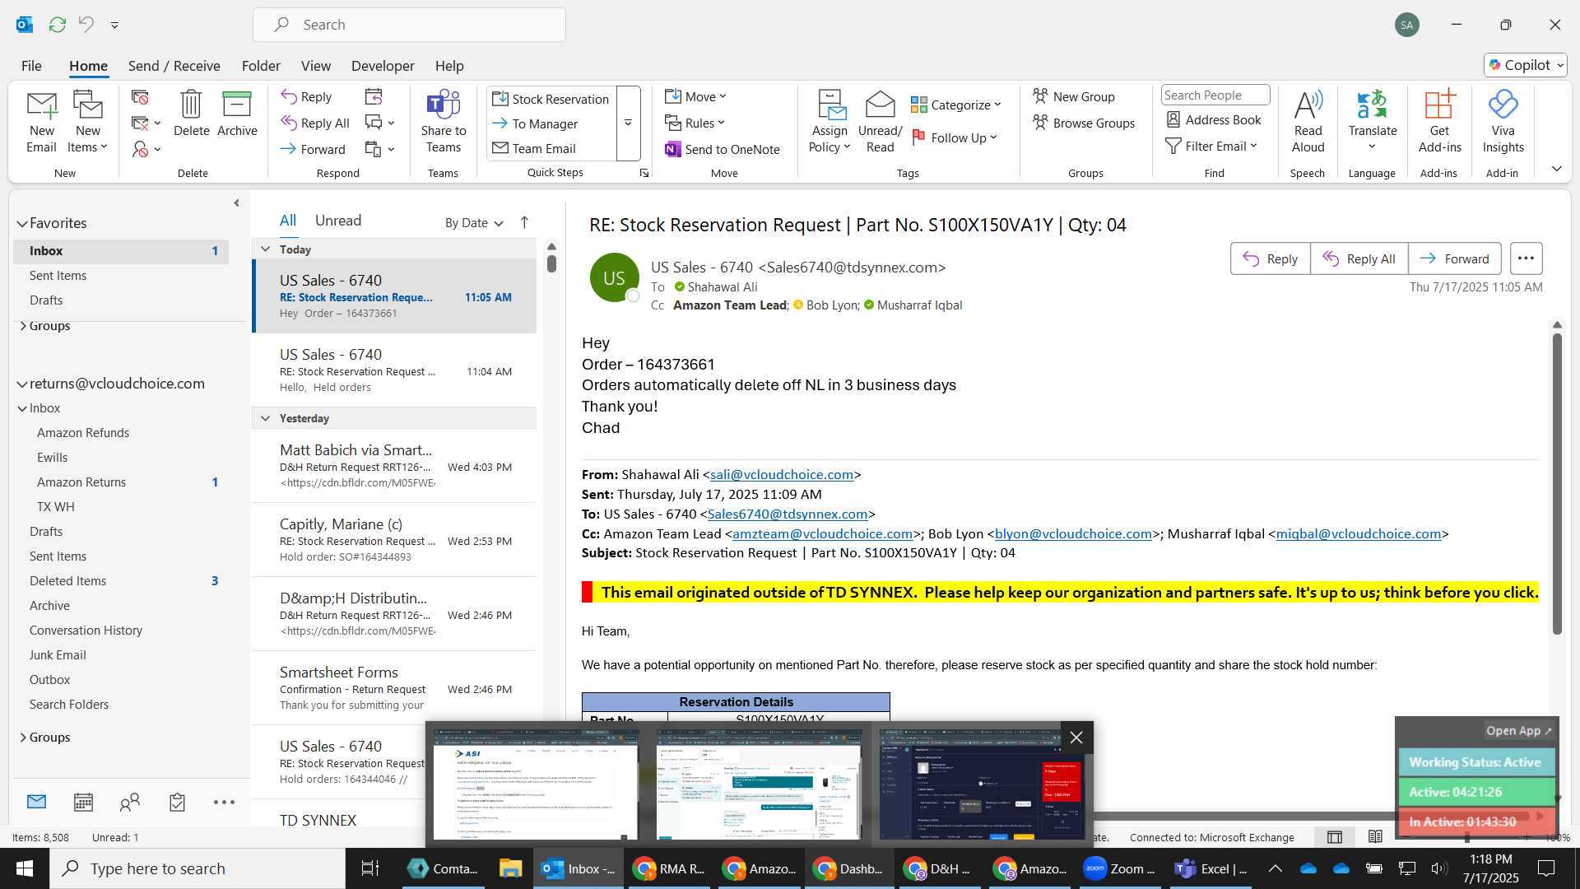Screen dimensions: 1580x889
Task: Collapse the folder pane arrow
Action: coord(236,202)
